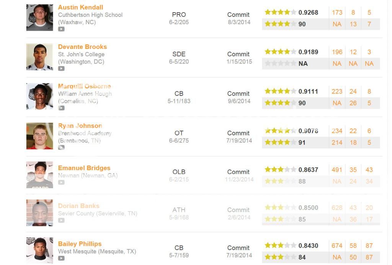
Task: Open Austin Kendall's profile link
Action: pyautogui.click(x=80, y=7)
